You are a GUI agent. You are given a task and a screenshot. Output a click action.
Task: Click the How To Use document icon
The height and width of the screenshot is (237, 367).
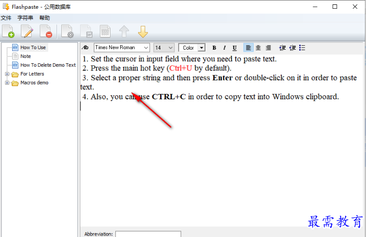[x=15, y=48]
